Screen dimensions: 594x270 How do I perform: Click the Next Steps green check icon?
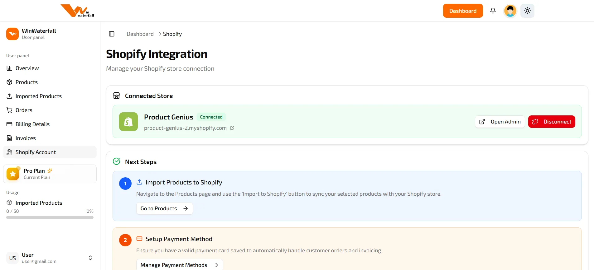117,161
